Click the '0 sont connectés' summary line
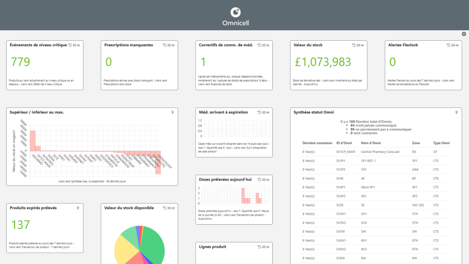Screen dimensions: 469x264 (x=365, y=133)
